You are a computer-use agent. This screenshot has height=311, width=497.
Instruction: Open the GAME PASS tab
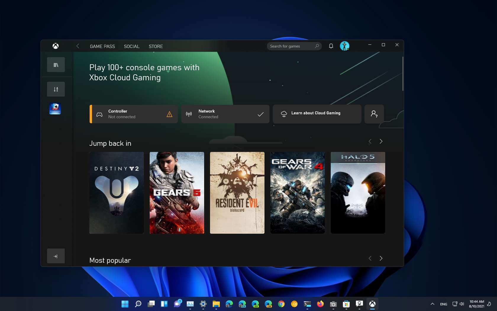click(x=102, y=46)
